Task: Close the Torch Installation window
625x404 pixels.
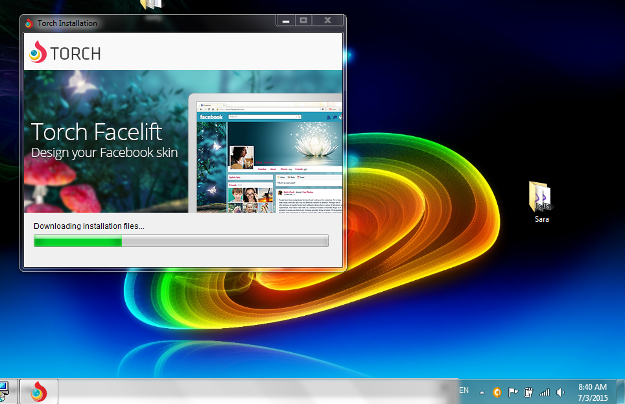Action: pos(327,21)
